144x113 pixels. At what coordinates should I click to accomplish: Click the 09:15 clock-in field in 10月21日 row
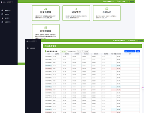[x=57, y=72]
